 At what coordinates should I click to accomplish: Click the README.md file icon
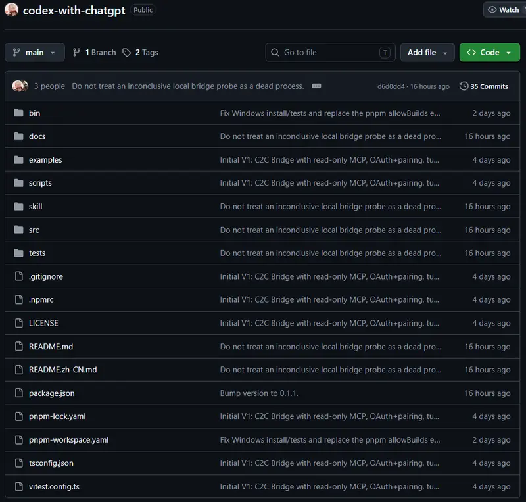tap(19, 346)
